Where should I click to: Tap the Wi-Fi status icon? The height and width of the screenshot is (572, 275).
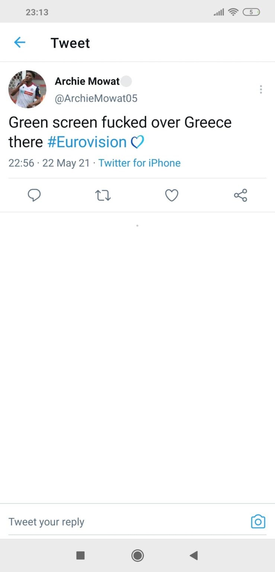click(x=233, y=12)
